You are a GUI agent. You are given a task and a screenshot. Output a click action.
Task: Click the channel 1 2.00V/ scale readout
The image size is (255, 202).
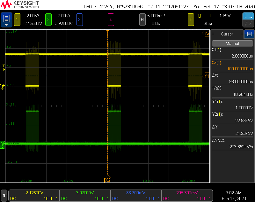[x=33, y=16]
